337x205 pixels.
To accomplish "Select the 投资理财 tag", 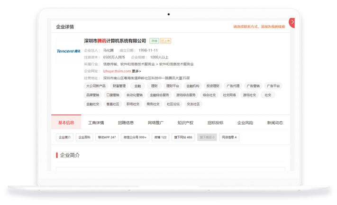I will pyautogui.click(x=213, y=86).
